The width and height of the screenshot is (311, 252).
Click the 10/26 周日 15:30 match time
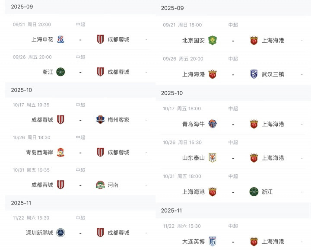point(182,142)
